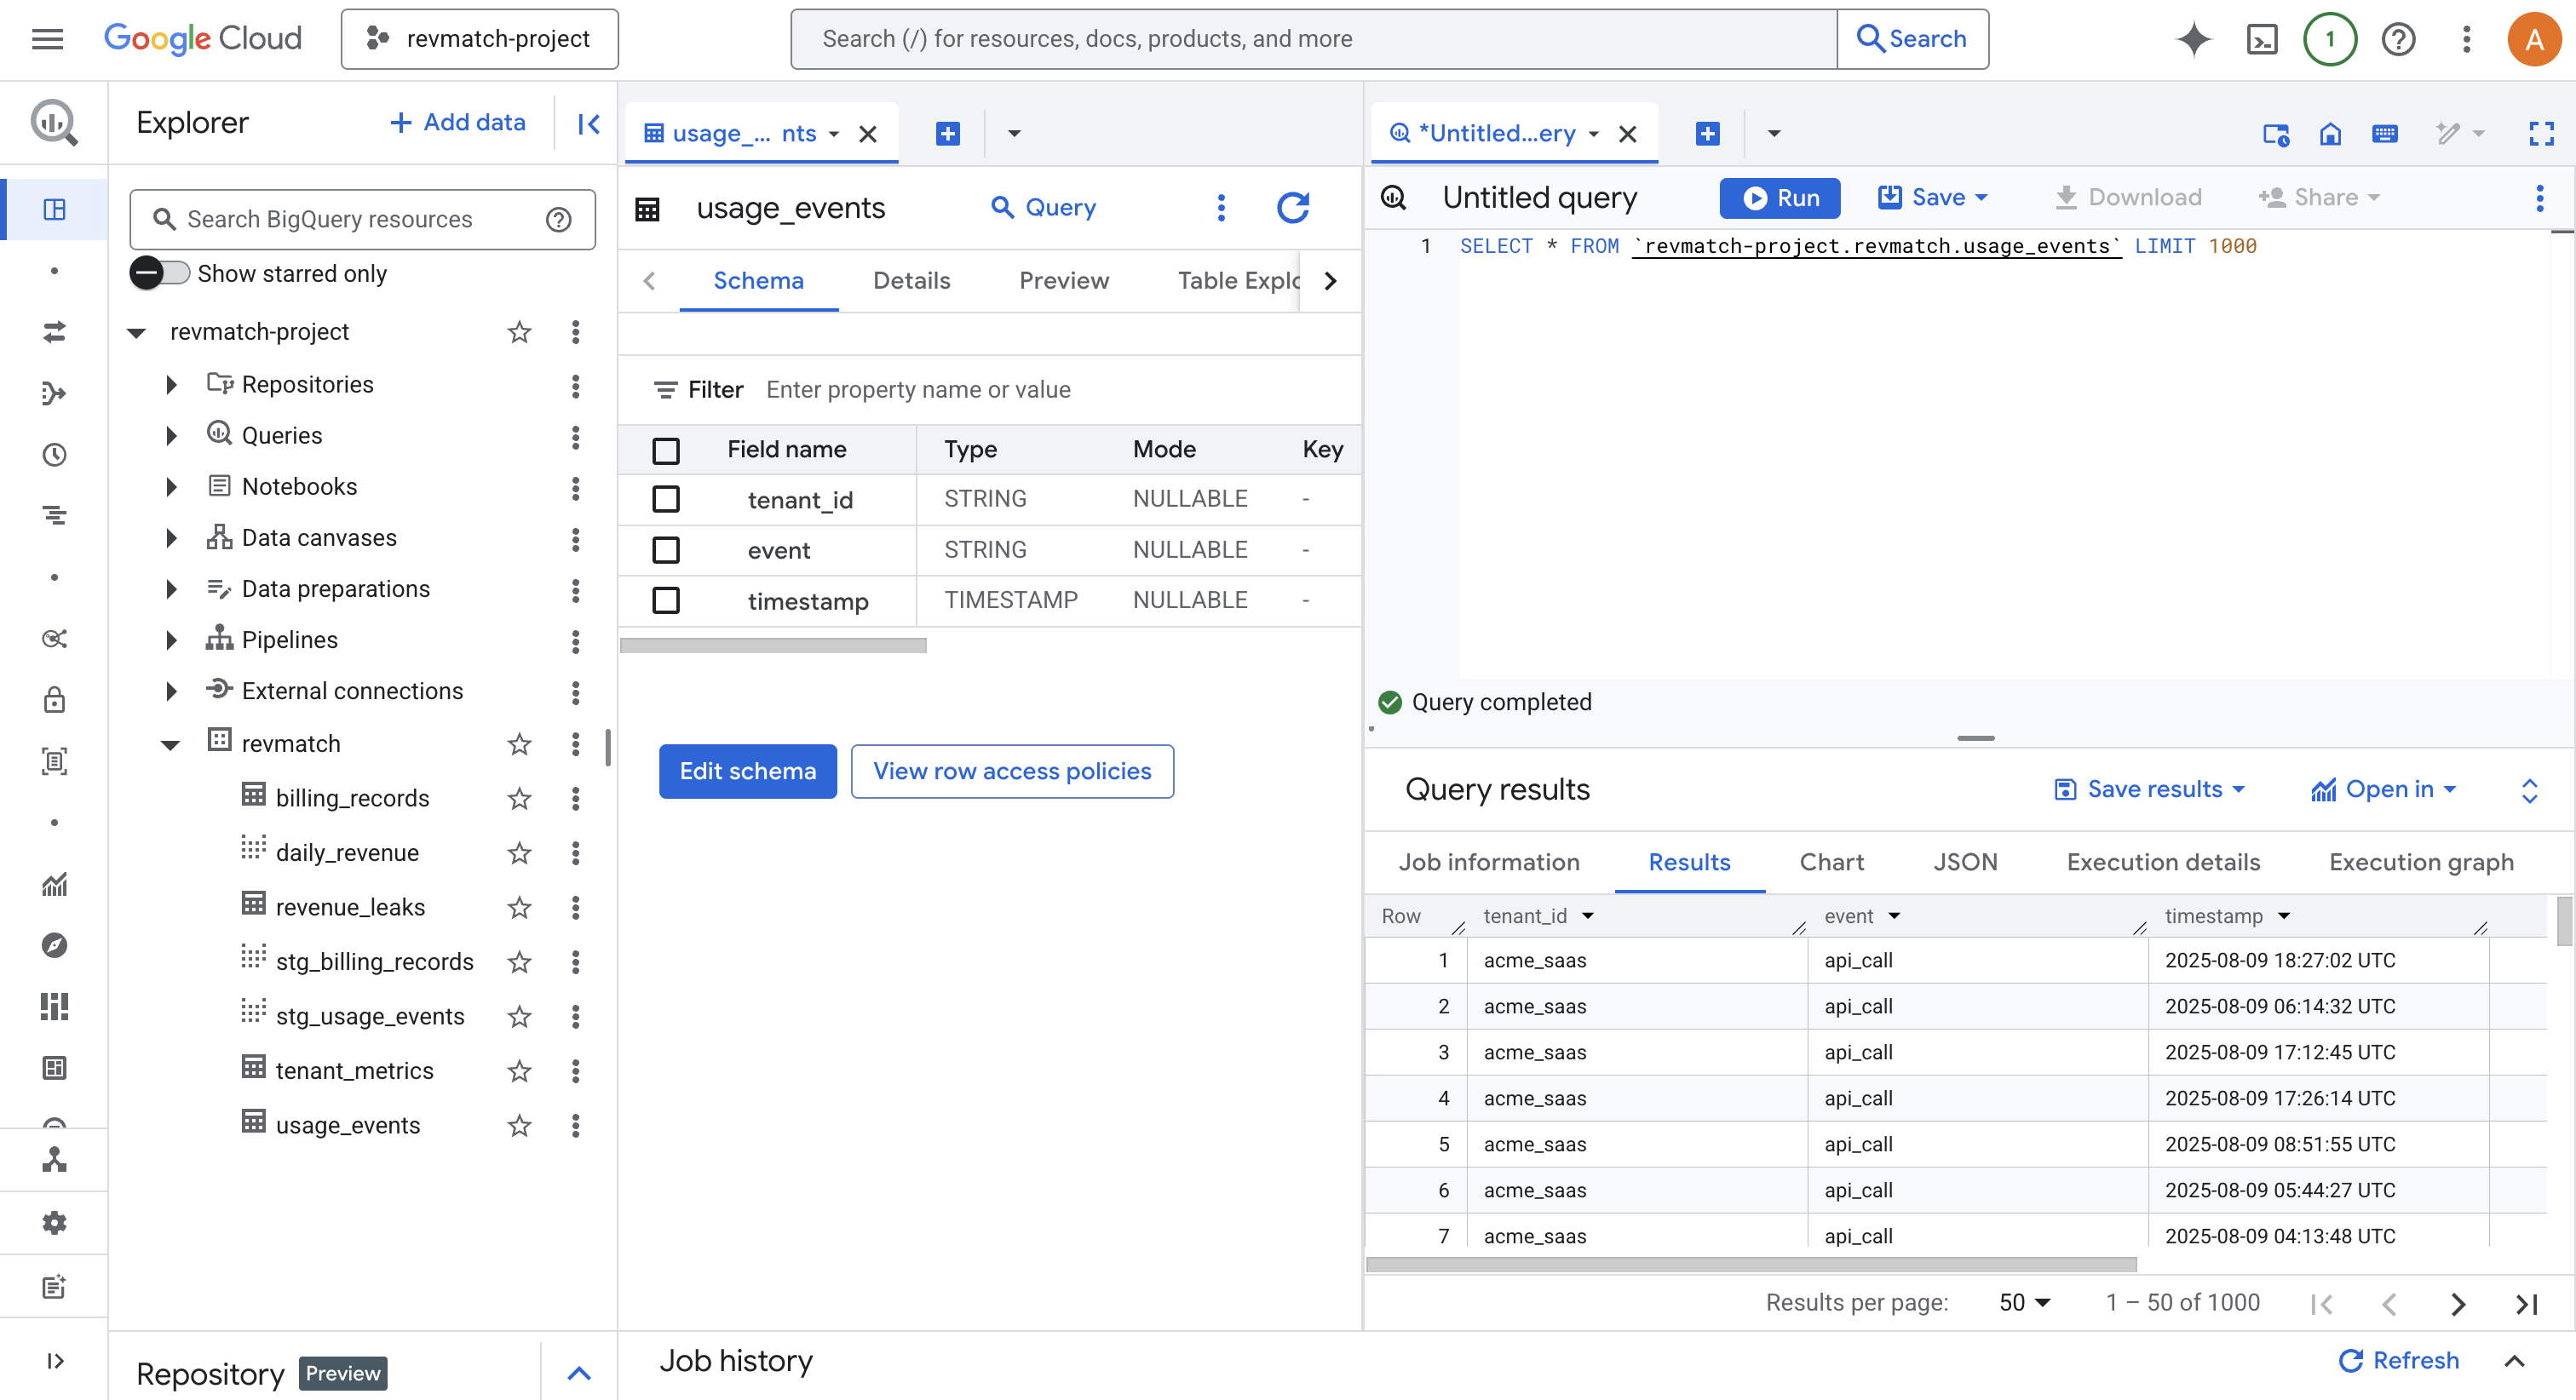Run the untitled query
This screenshot has width=2576, height=1400.
(1780, 198)
